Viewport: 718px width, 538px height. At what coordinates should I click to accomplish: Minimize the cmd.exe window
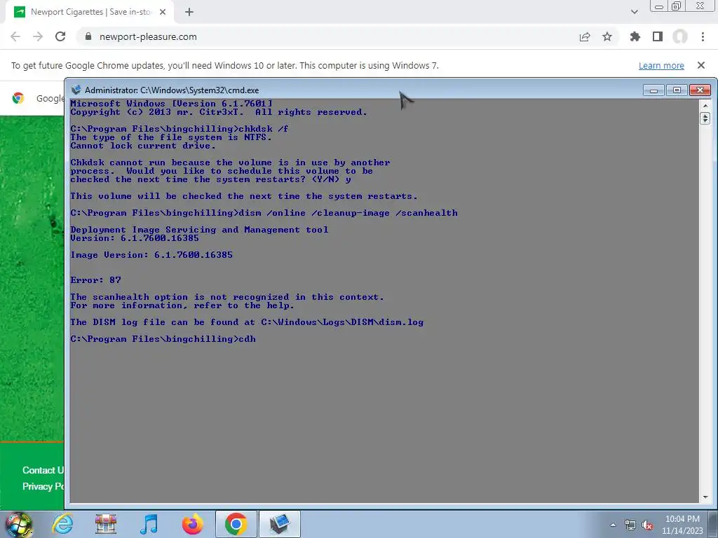654,90
